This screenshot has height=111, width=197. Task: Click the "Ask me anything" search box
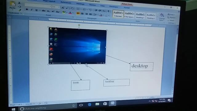47,108
